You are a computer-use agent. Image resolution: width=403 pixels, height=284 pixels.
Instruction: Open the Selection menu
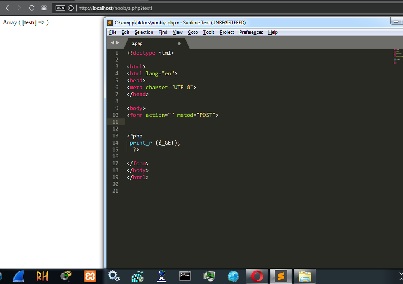click(x=144, y=32)
